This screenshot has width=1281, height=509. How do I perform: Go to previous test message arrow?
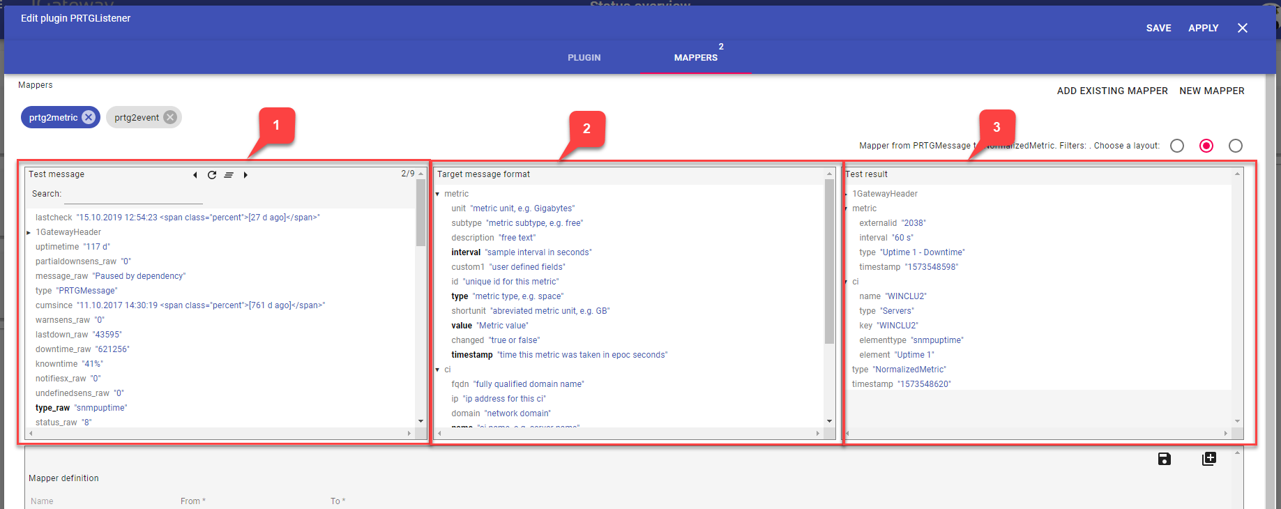(195, 175)
